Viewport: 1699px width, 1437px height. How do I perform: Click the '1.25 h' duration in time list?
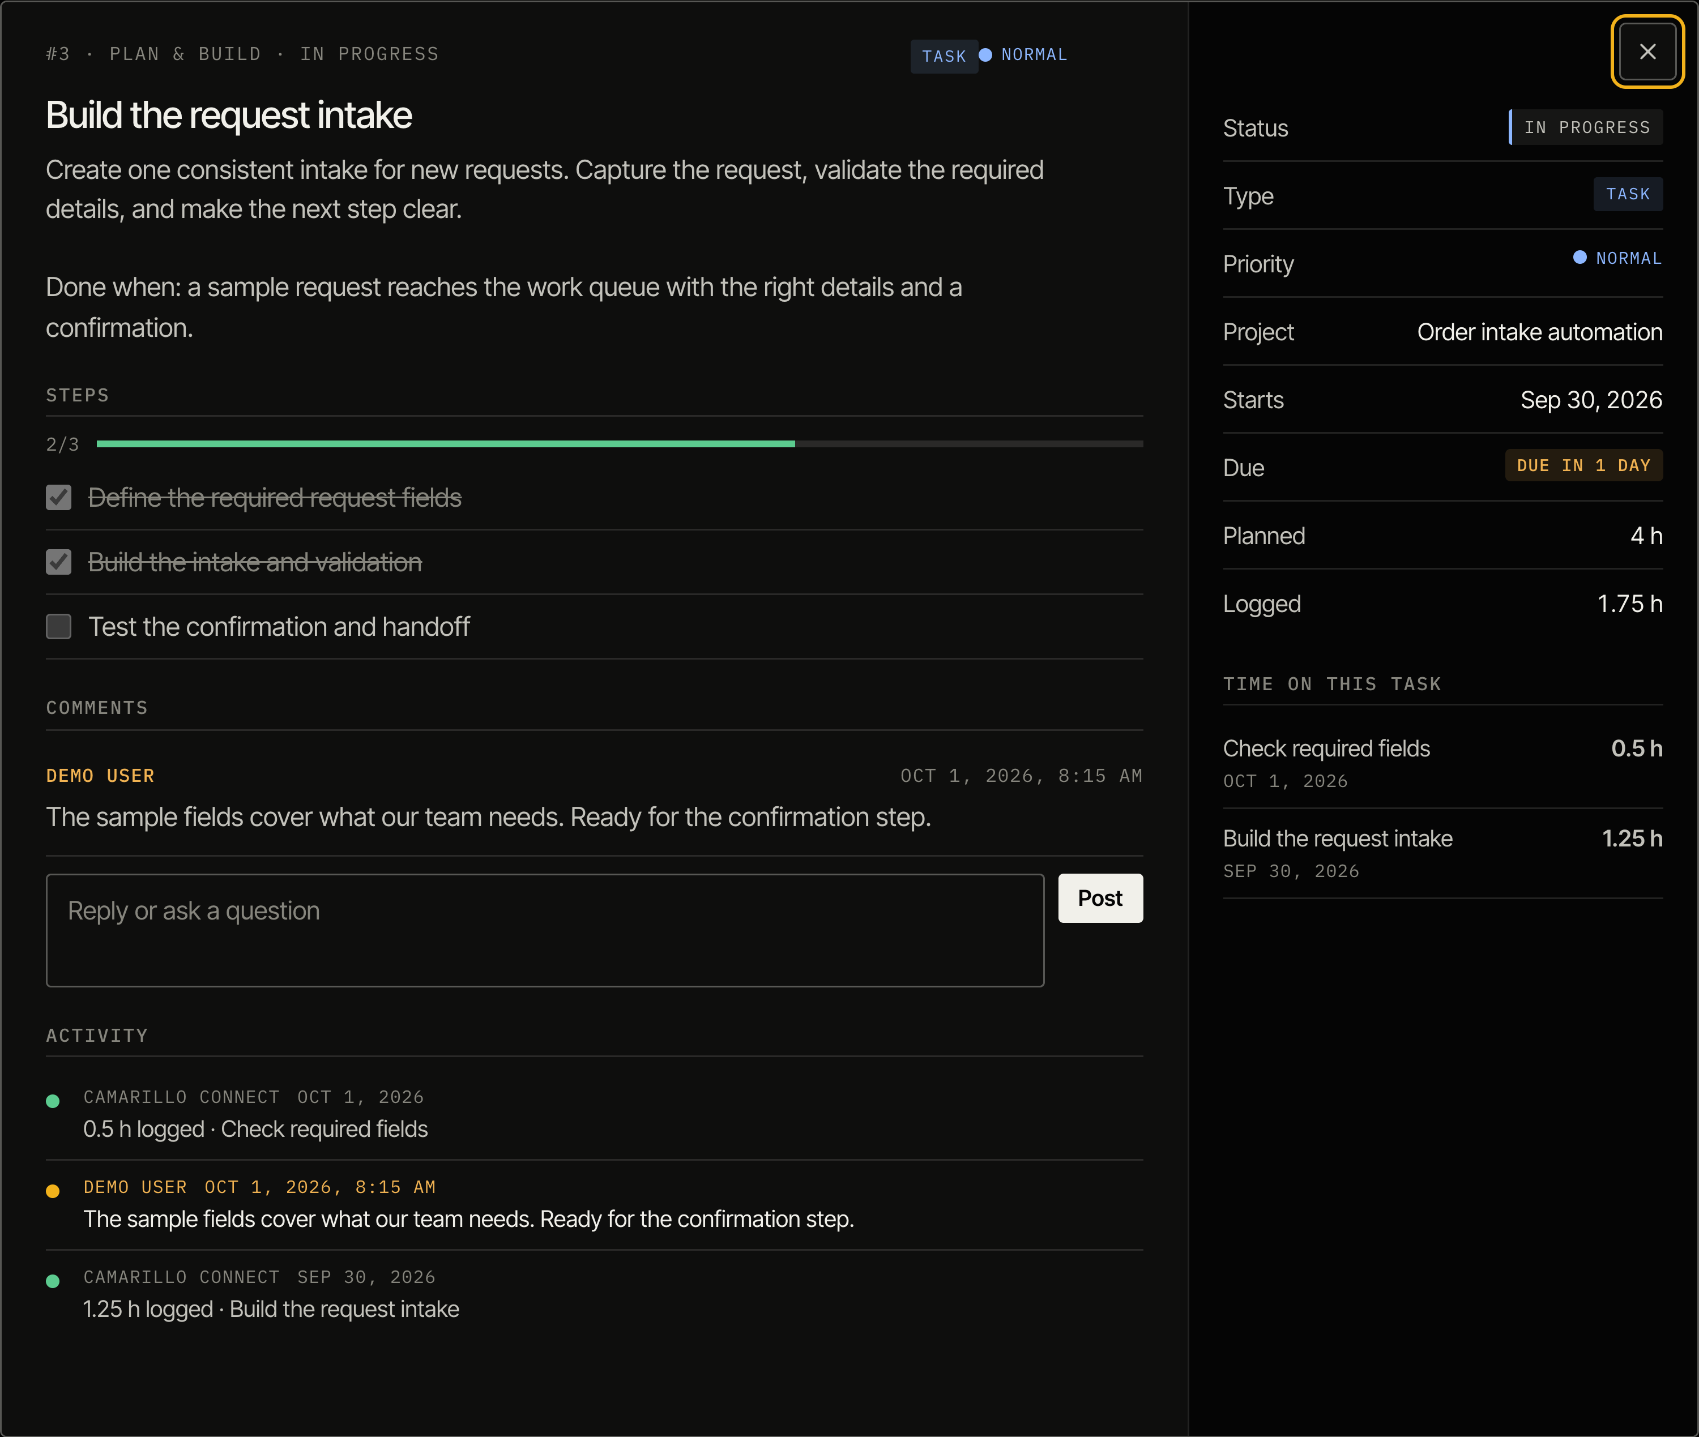[x=1632, y=838]
